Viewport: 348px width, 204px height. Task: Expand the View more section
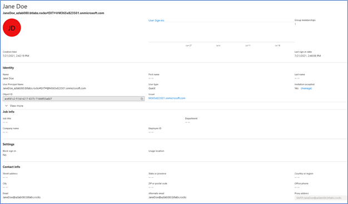[14, 106]
